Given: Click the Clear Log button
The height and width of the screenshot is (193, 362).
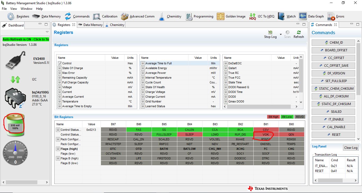Looking at the screenshot, I should (x=351, y=148).
